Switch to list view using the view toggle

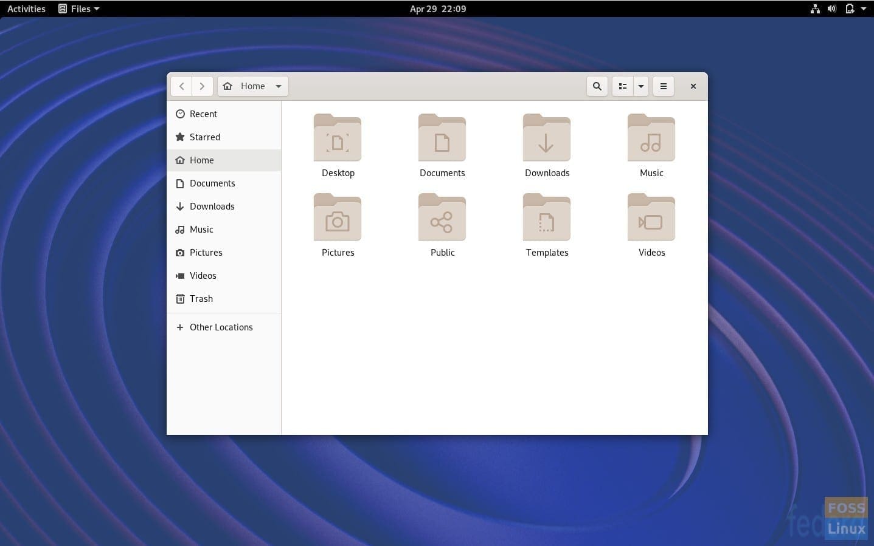click(623, 86)
